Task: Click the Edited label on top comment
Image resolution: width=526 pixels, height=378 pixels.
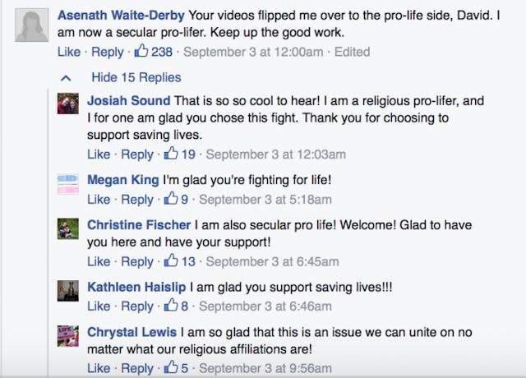Action: point(352,52)
